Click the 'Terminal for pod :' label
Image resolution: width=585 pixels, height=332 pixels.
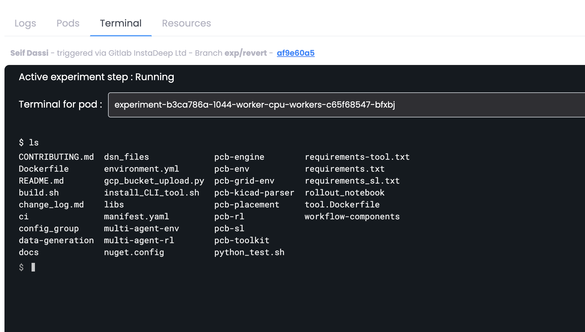[61, 104]
